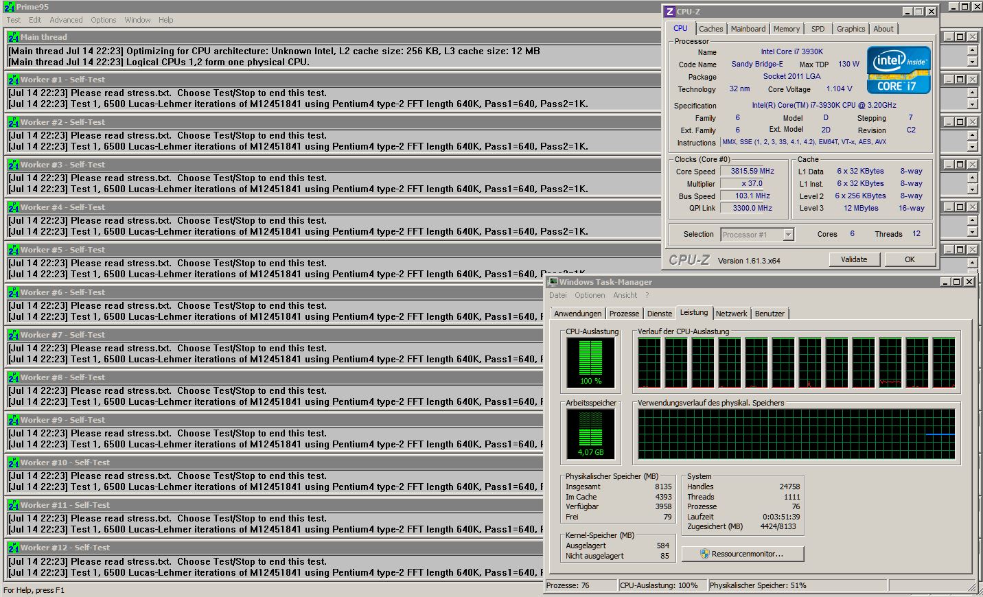Click scroll-up arrow of Worker #1 window
Screen dimensions: 983x597
tap(972, 93)
